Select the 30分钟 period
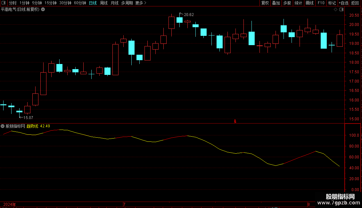362x208 pixels. coord(65,3)
